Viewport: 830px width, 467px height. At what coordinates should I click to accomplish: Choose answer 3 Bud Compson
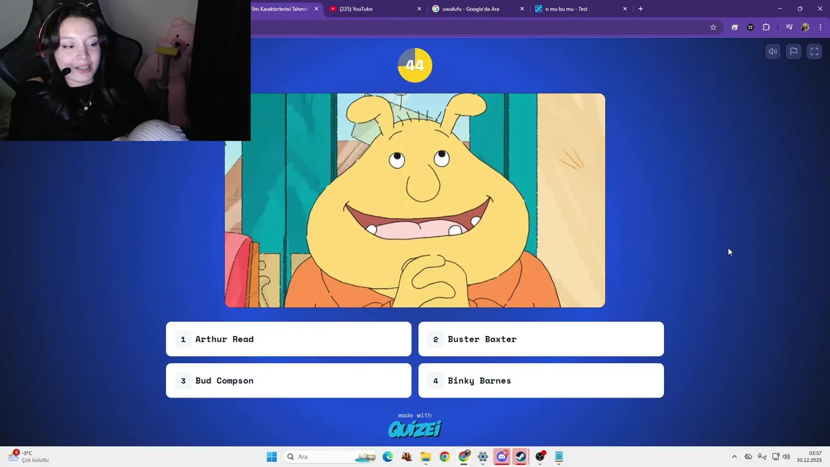click(x=289, y=381)
